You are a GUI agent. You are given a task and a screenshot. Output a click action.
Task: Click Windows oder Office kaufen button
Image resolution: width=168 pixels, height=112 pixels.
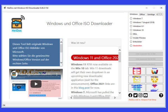point(137,88)
